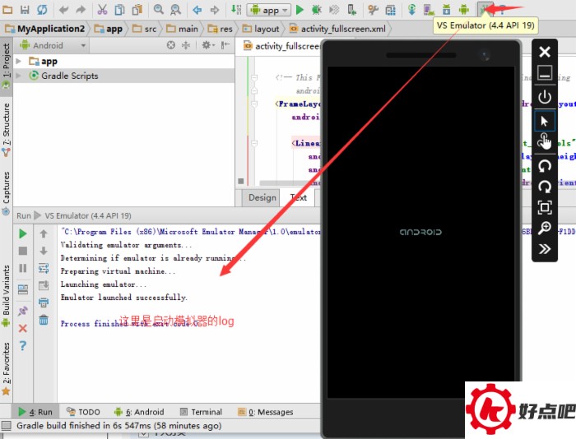Viewport: 576px width, 439px height.
Task: Switch to the Design editor tab
Action: click(262, 197)
